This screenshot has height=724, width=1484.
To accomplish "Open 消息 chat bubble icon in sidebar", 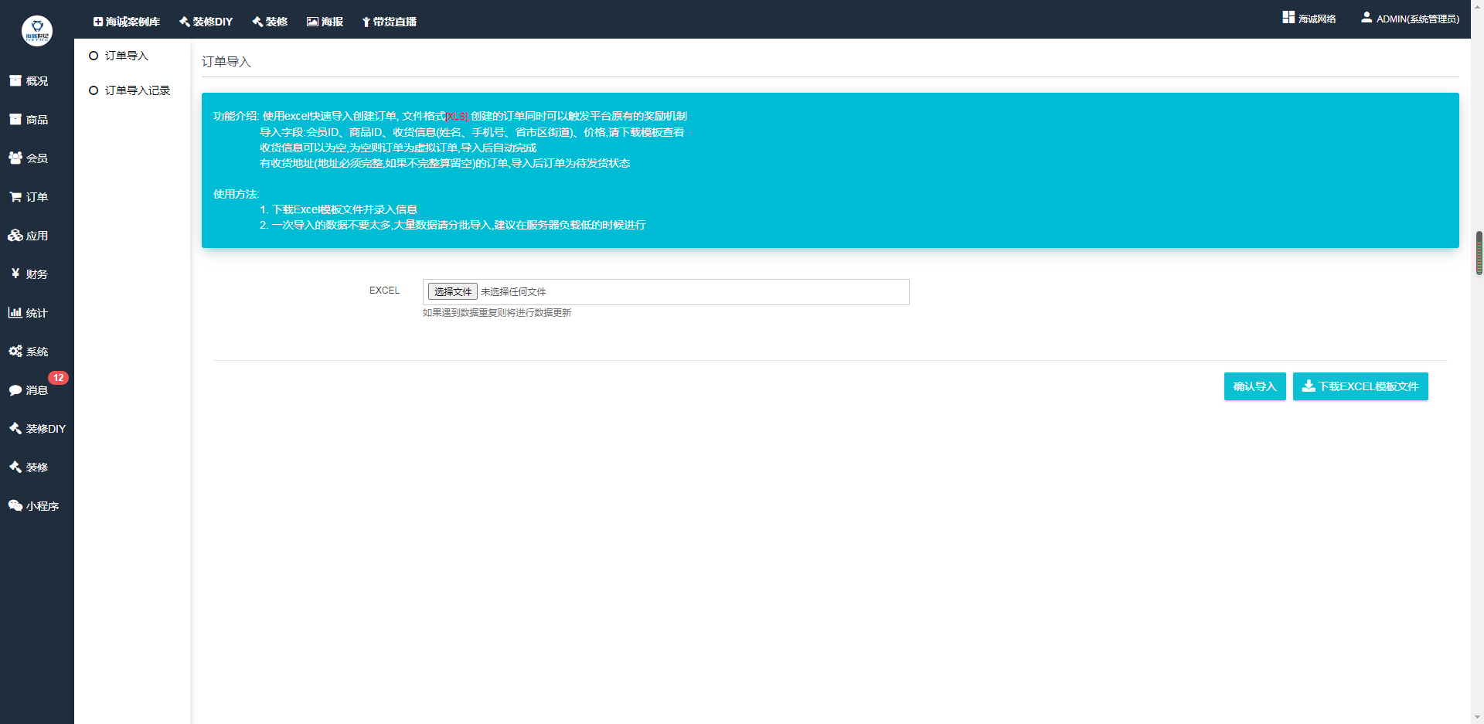I will 15,390.
